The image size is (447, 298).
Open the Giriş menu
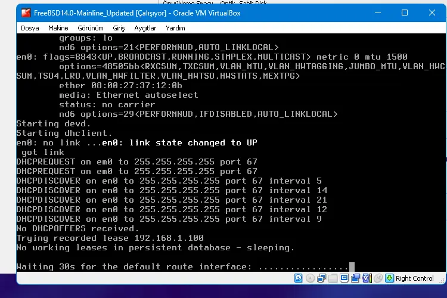[119, 28]
